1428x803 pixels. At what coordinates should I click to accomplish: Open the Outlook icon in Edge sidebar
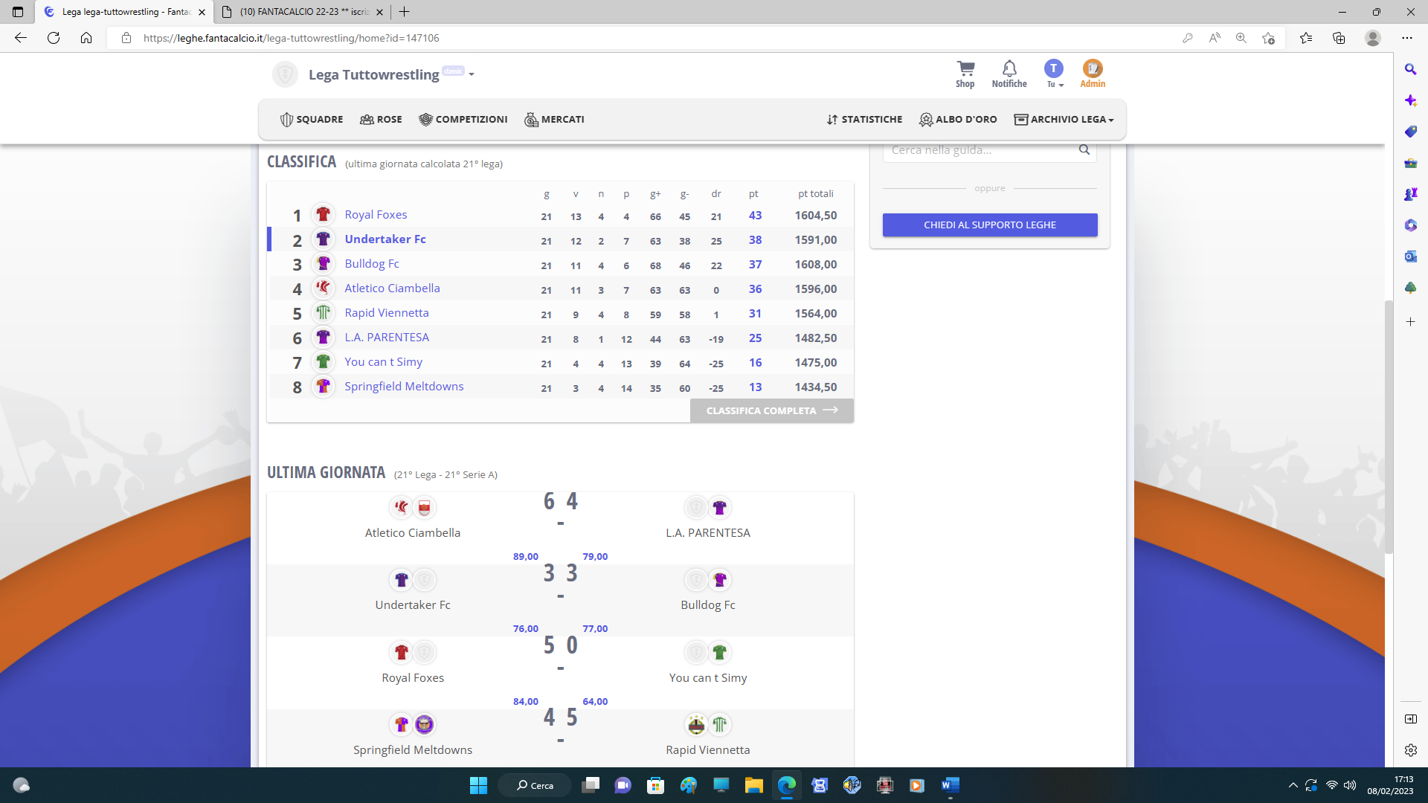click(1411, 257)
